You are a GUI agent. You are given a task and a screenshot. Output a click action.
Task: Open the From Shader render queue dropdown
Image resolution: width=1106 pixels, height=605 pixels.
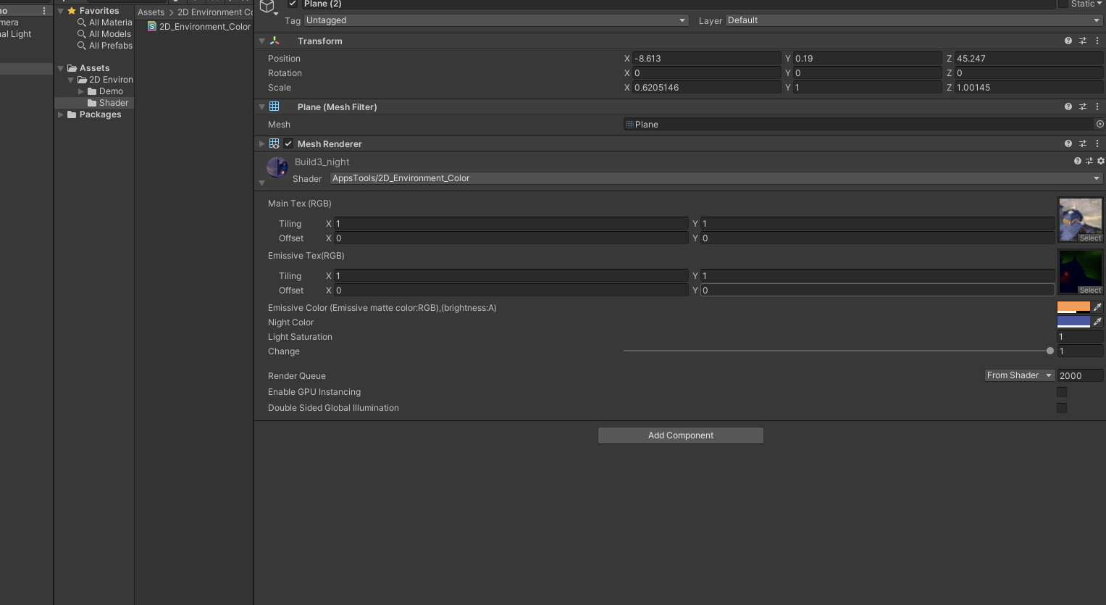[1019, 375]
